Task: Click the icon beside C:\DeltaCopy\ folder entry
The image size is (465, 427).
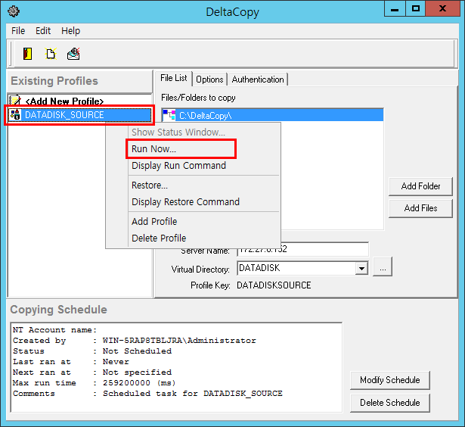Action: coord(169,115)
